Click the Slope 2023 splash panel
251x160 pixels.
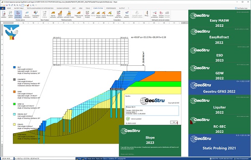point(150,140)
